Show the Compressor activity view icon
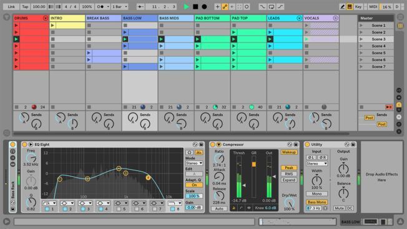This screenshot has width=407, height=229. (248, 208)
